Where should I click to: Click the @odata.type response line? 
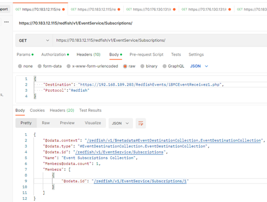(x=126, y=146)
